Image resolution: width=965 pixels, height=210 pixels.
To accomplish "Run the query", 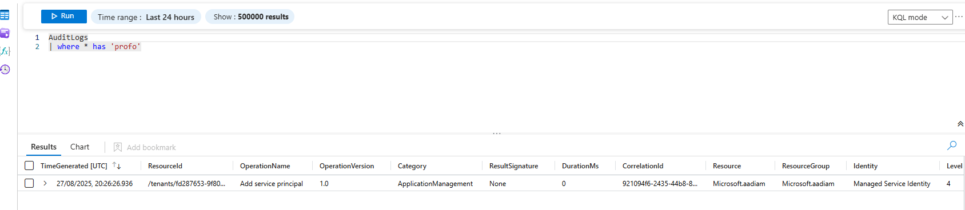I will tap(63, 16).
